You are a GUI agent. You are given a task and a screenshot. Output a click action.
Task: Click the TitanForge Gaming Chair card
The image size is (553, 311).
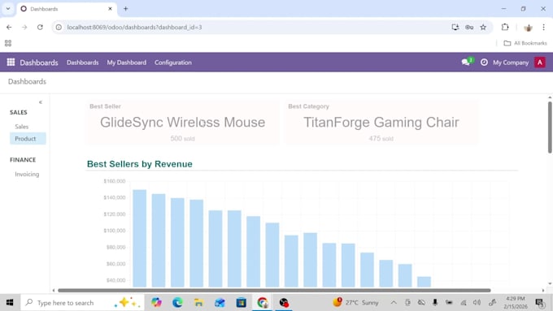tap(381, 123)
